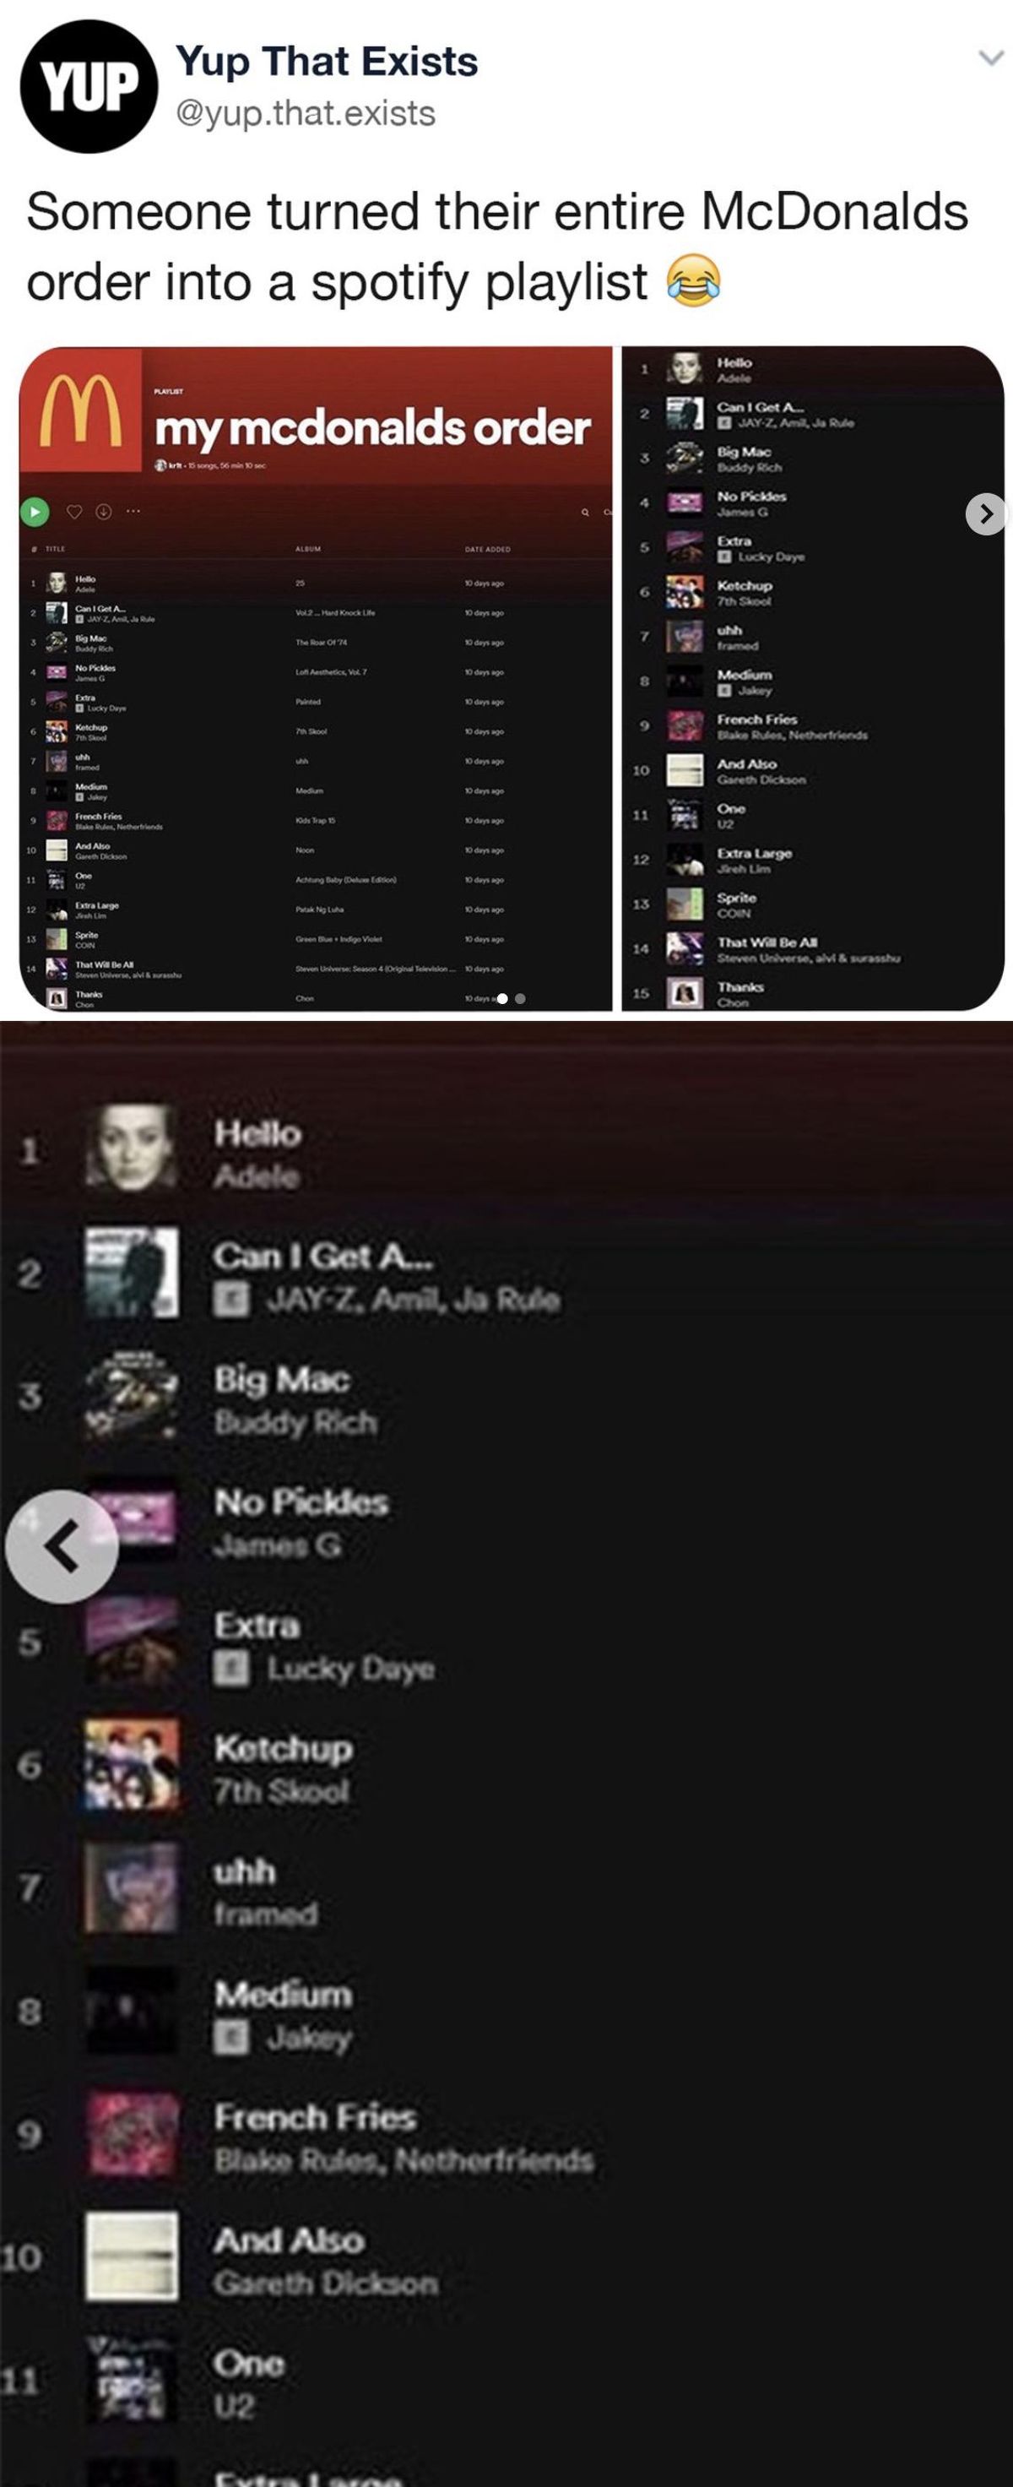
Task: Click the French Fries track title
Action: coord(316,2117)
